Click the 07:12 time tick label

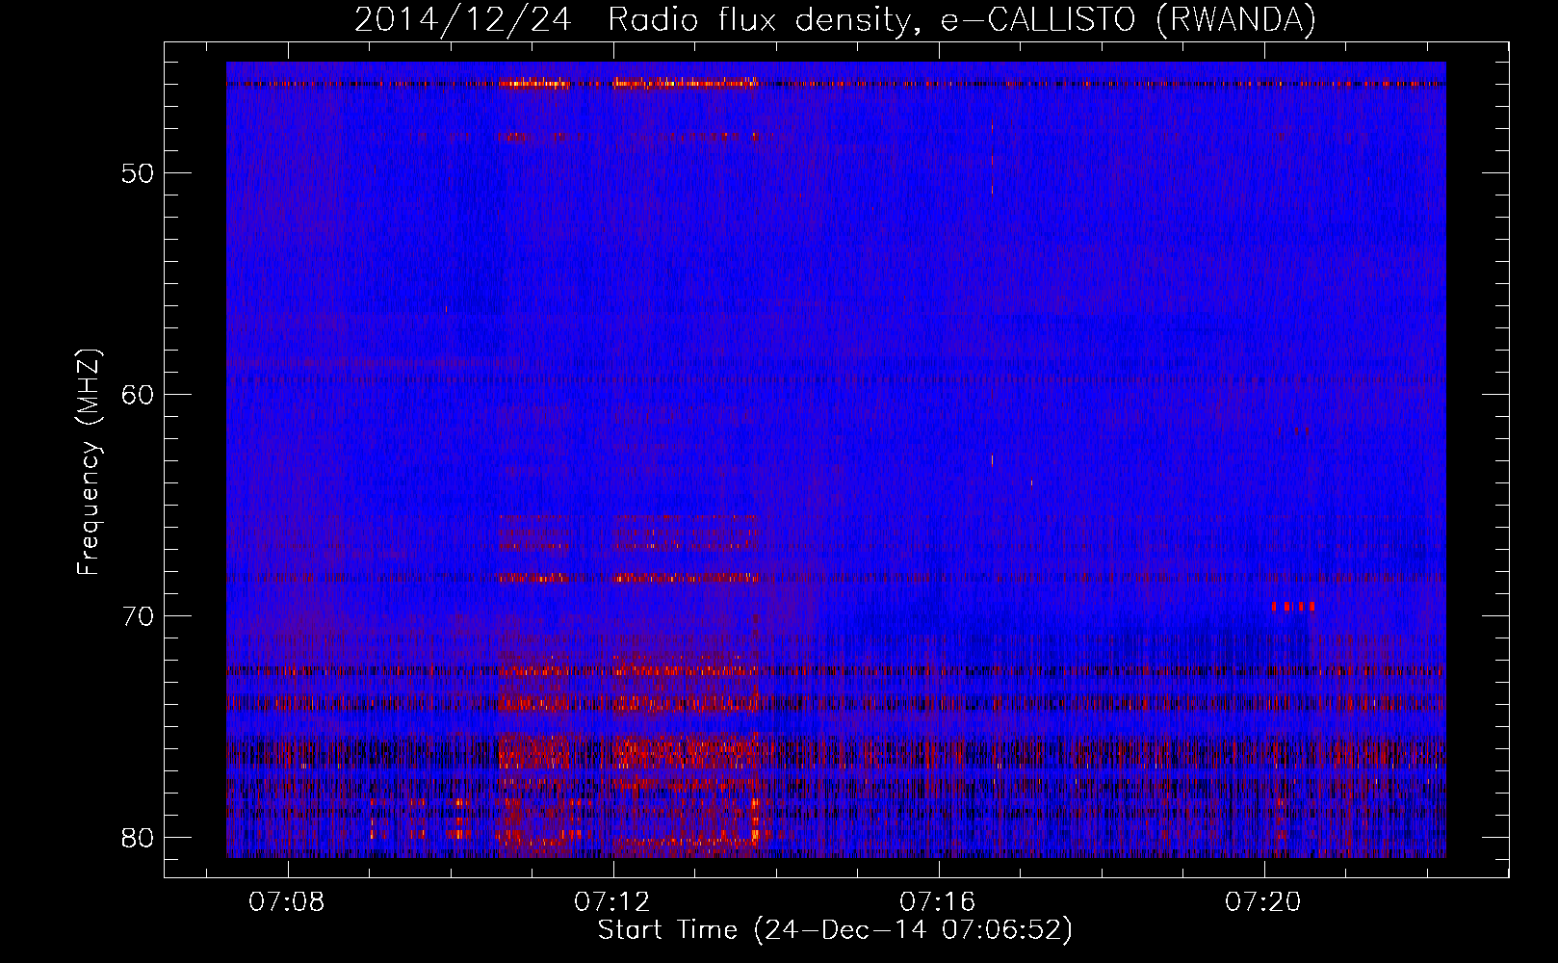pyautogui.click(x=612, y=902)
